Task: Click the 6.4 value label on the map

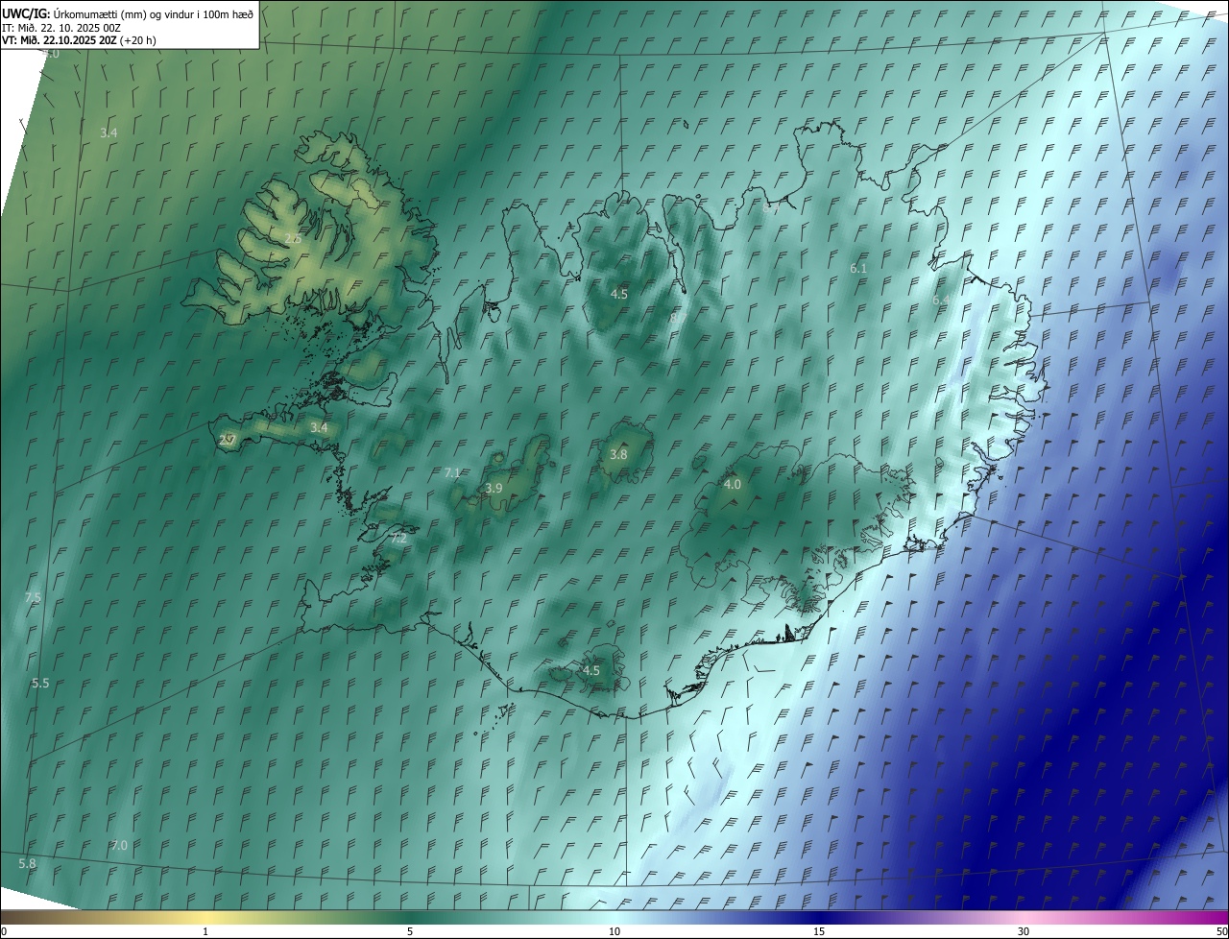Action: tap(941, 301)
